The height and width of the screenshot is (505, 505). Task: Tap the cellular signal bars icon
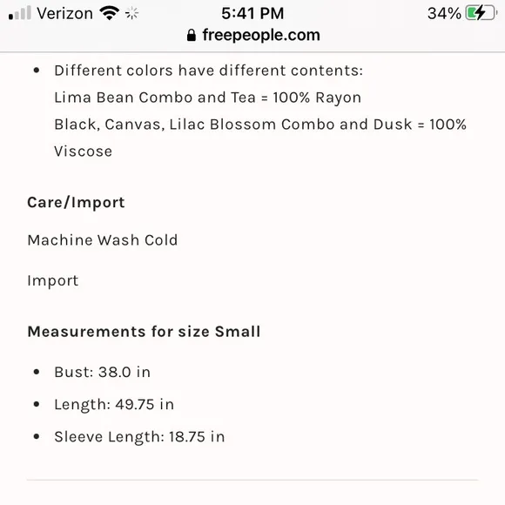click(20, 13)
